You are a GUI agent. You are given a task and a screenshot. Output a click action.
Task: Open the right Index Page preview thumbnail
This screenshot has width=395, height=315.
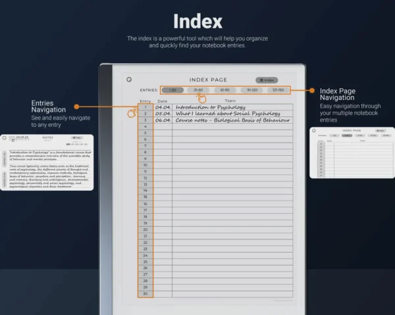[352, 153]
